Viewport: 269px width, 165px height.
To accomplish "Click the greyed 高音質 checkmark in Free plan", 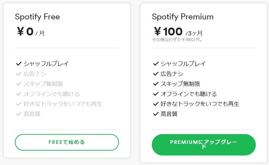I will (19, 114).
